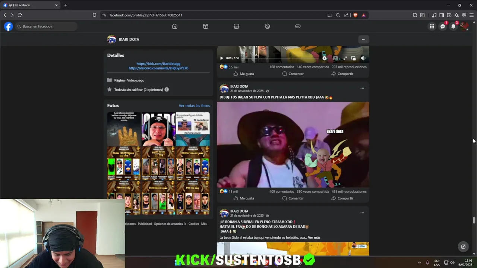Open Brave Rewards triangle icon
Screen dimensions: 477x268
tap(363, 15)
